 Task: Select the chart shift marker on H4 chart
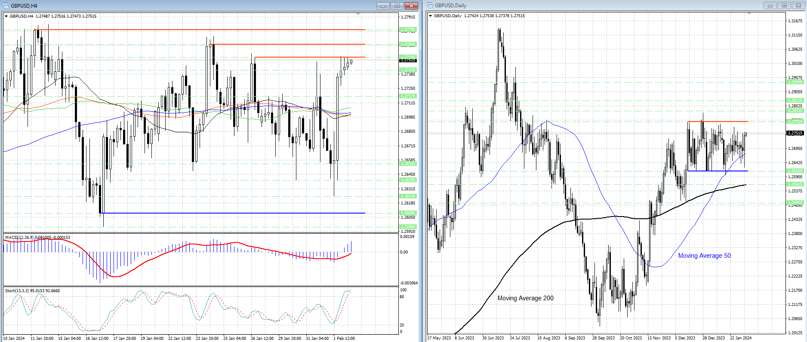point(358,14)
